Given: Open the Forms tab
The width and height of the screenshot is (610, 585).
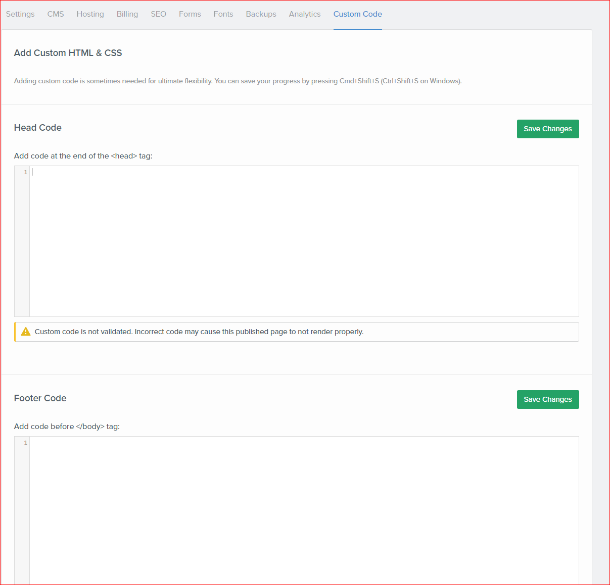Looking at the screenshot, I should [x=190, y=14].
